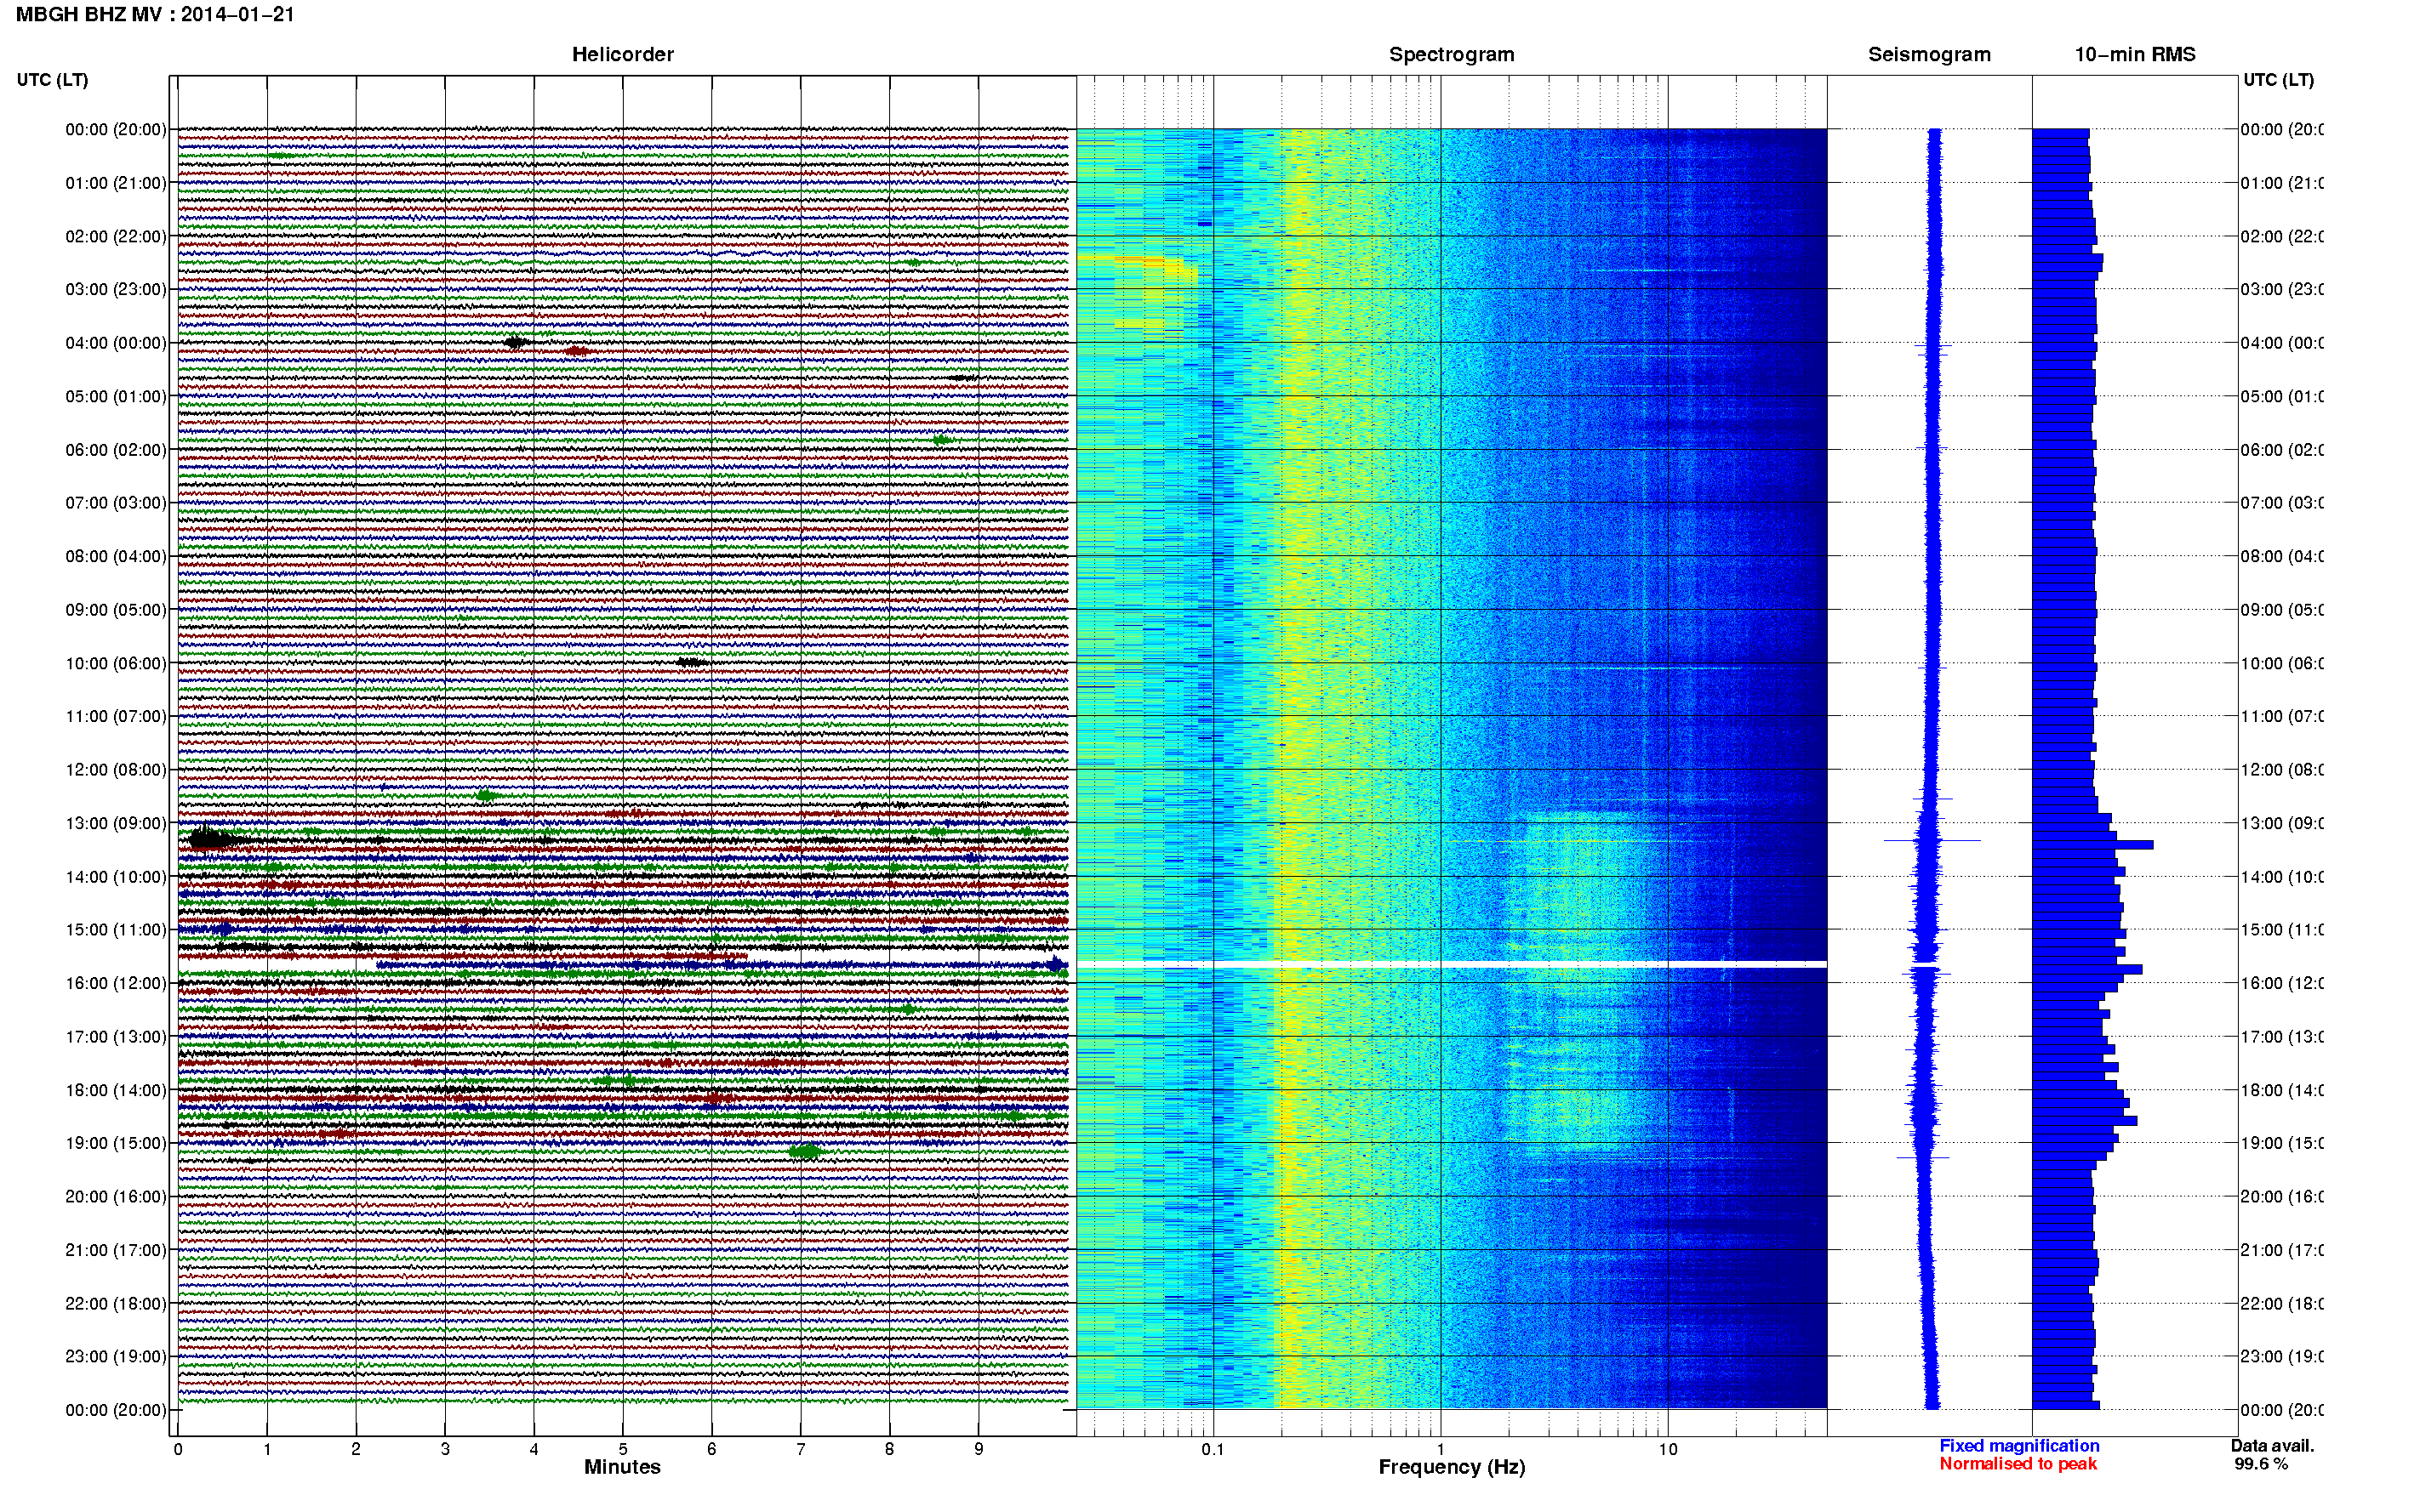Image resolution: width=2420 pixels, height=1512 pixels.
Task: Click the left 10:00 (06:00) time label
Action: click(116, 663)
